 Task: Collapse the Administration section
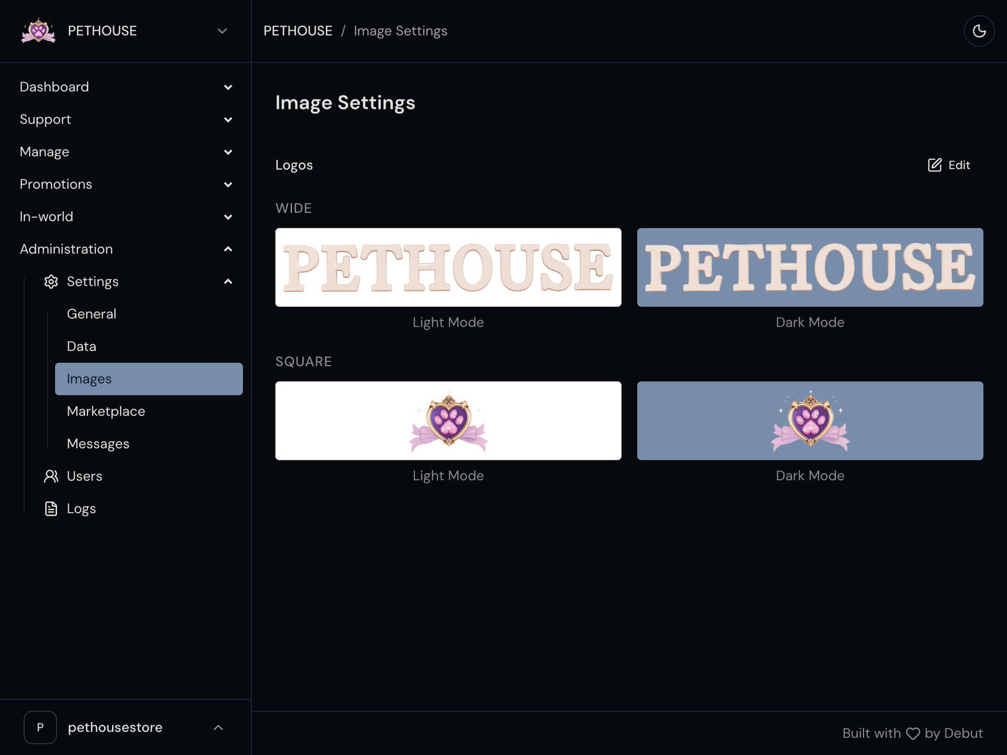[228, 249]
